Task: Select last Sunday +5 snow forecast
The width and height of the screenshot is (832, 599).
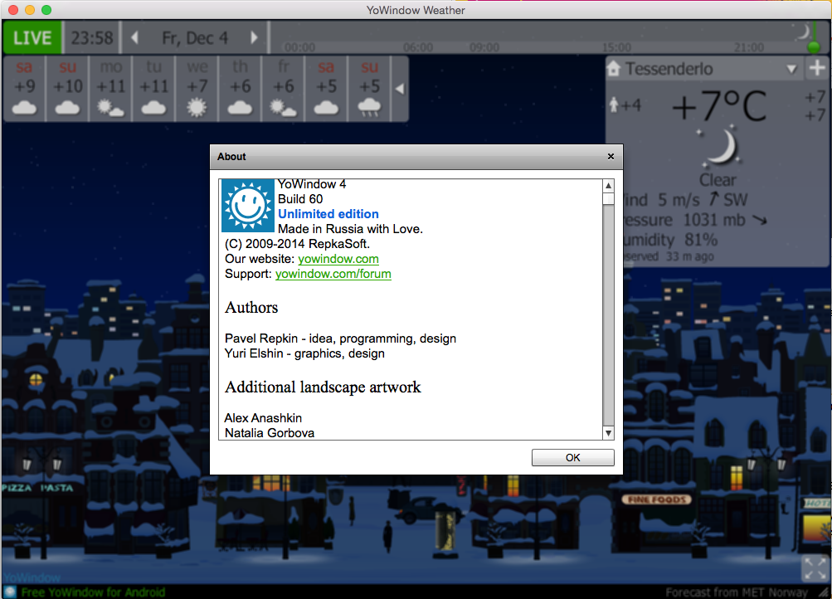Action: click(x=369, y=89)
